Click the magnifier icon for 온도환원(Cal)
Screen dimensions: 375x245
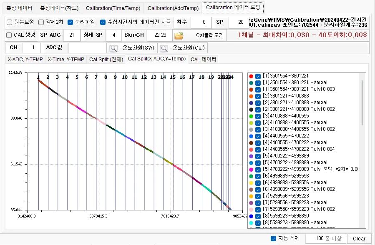(164, 48)
